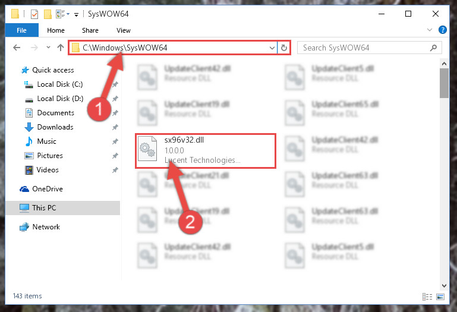Open the recent locations dropdown arrow
The width and height of the screenshot is (457, 312).
(48, 47)
